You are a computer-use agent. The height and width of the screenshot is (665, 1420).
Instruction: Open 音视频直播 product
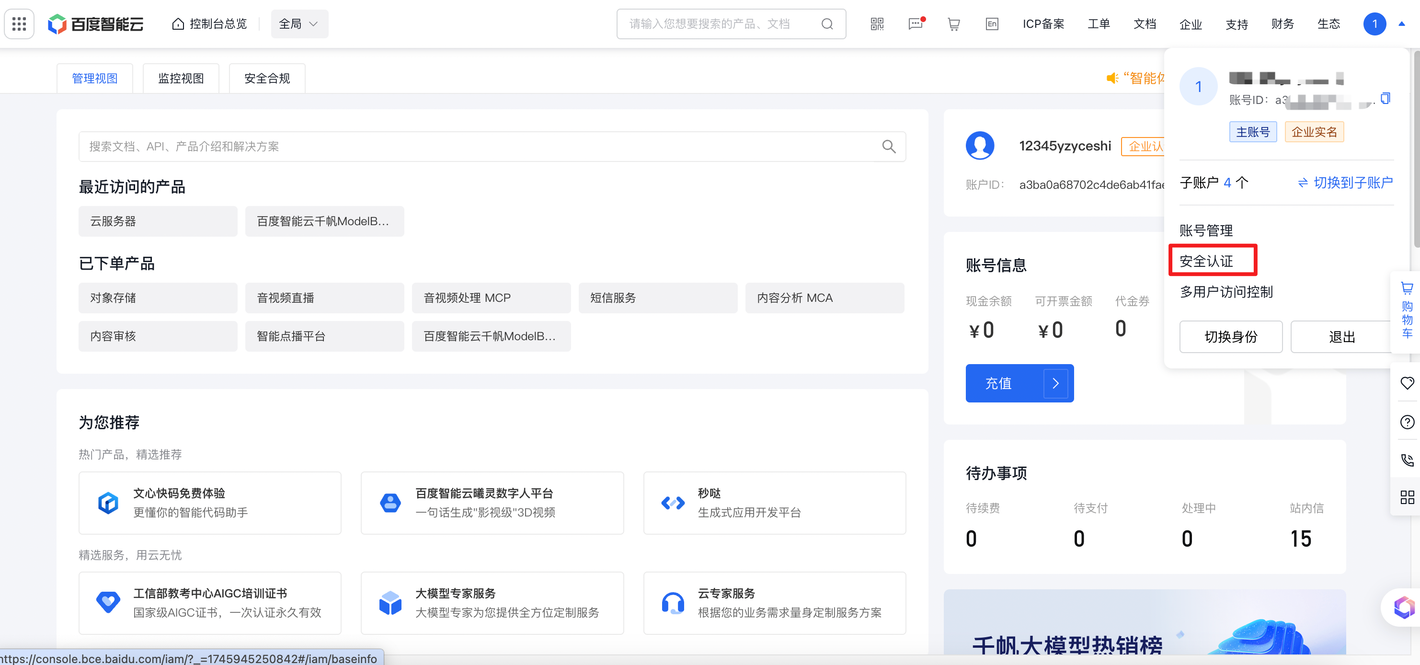click(324, 298)
